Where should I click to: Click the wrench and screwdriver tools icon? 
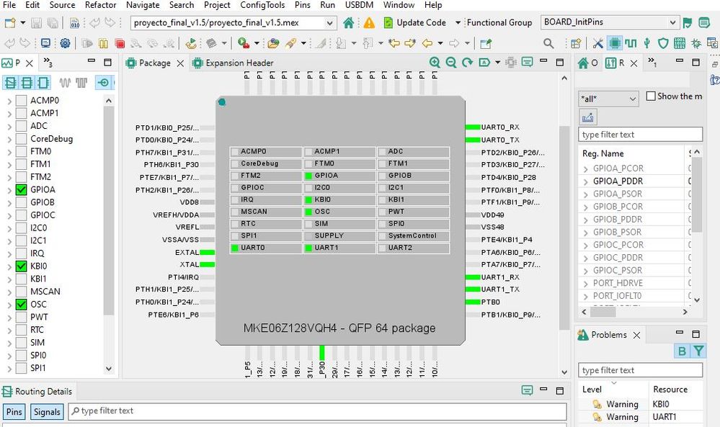[597, 44]
